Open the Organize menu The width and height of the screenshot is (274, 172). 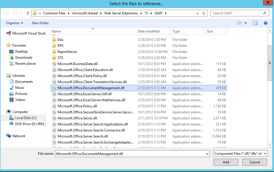pyautogui.click(x=14, y=23)
